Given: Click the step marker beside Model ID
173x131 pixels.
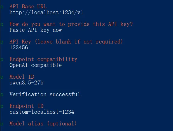Looking at the screenshot, I should click(x=2, y=77).
